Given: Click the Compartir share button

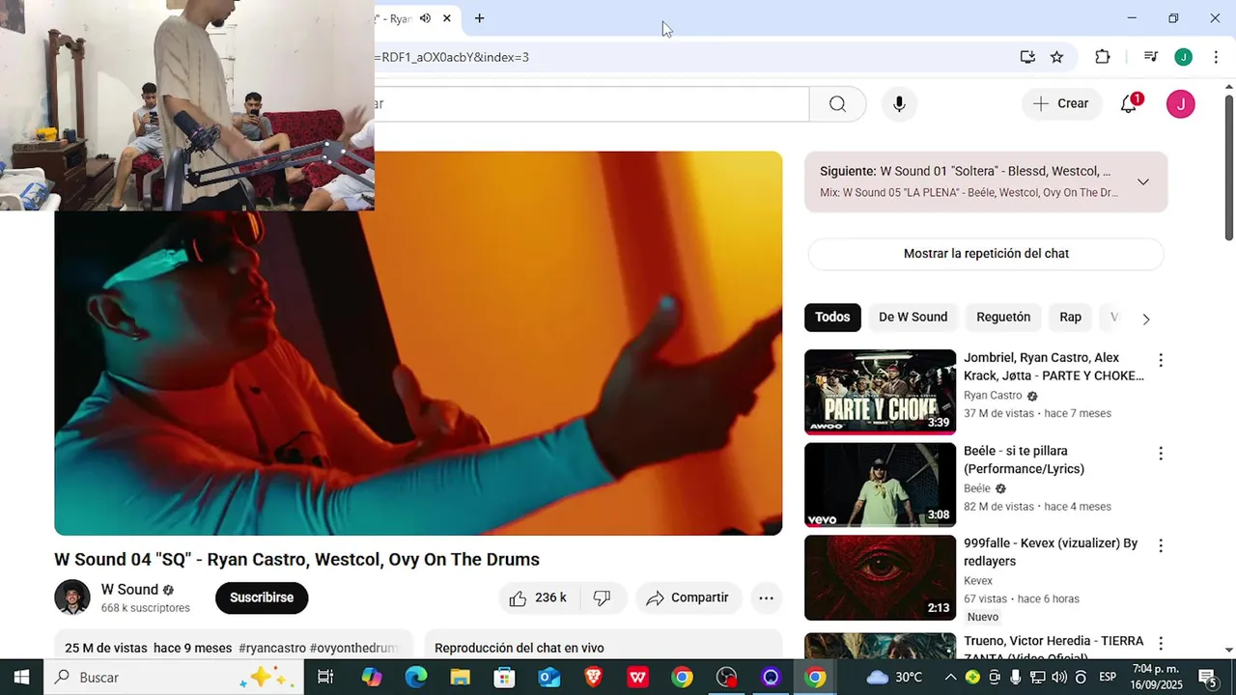Looking at the screenshot, I should click(x=688, y=598).
